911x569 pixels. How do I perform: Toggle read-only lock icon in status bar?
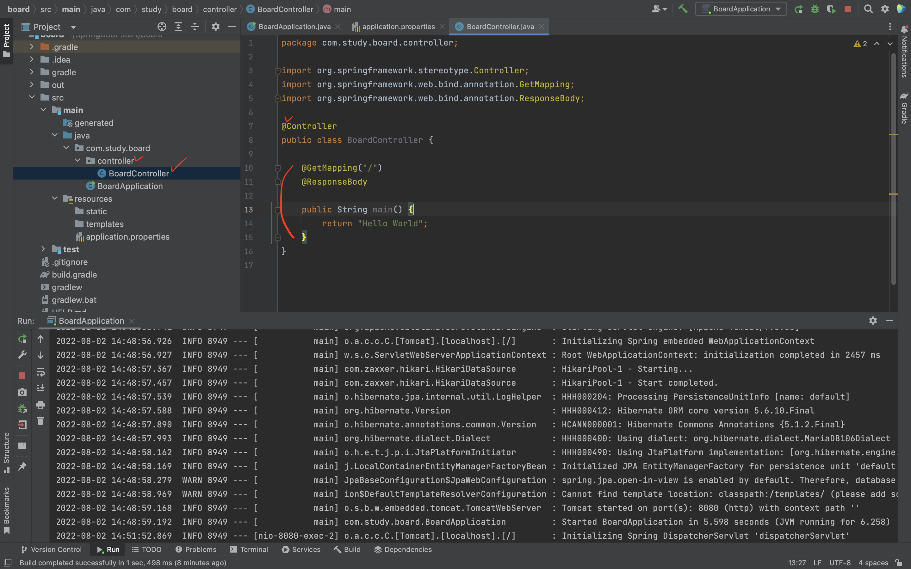click(x=899, y=563)
